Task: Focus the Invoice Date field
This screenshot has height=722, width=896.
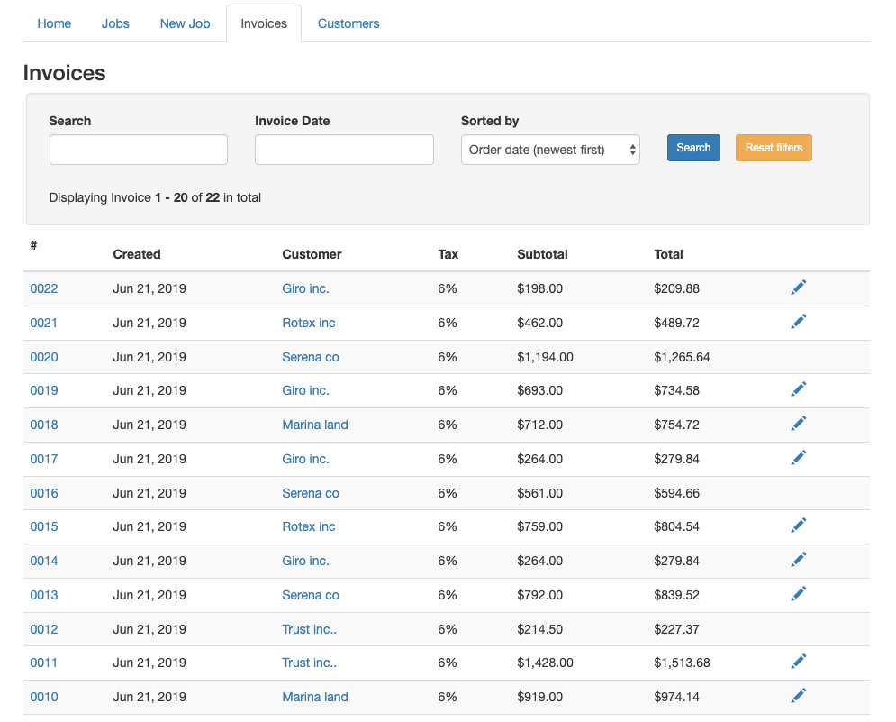Action: click(x=344, y=150)
